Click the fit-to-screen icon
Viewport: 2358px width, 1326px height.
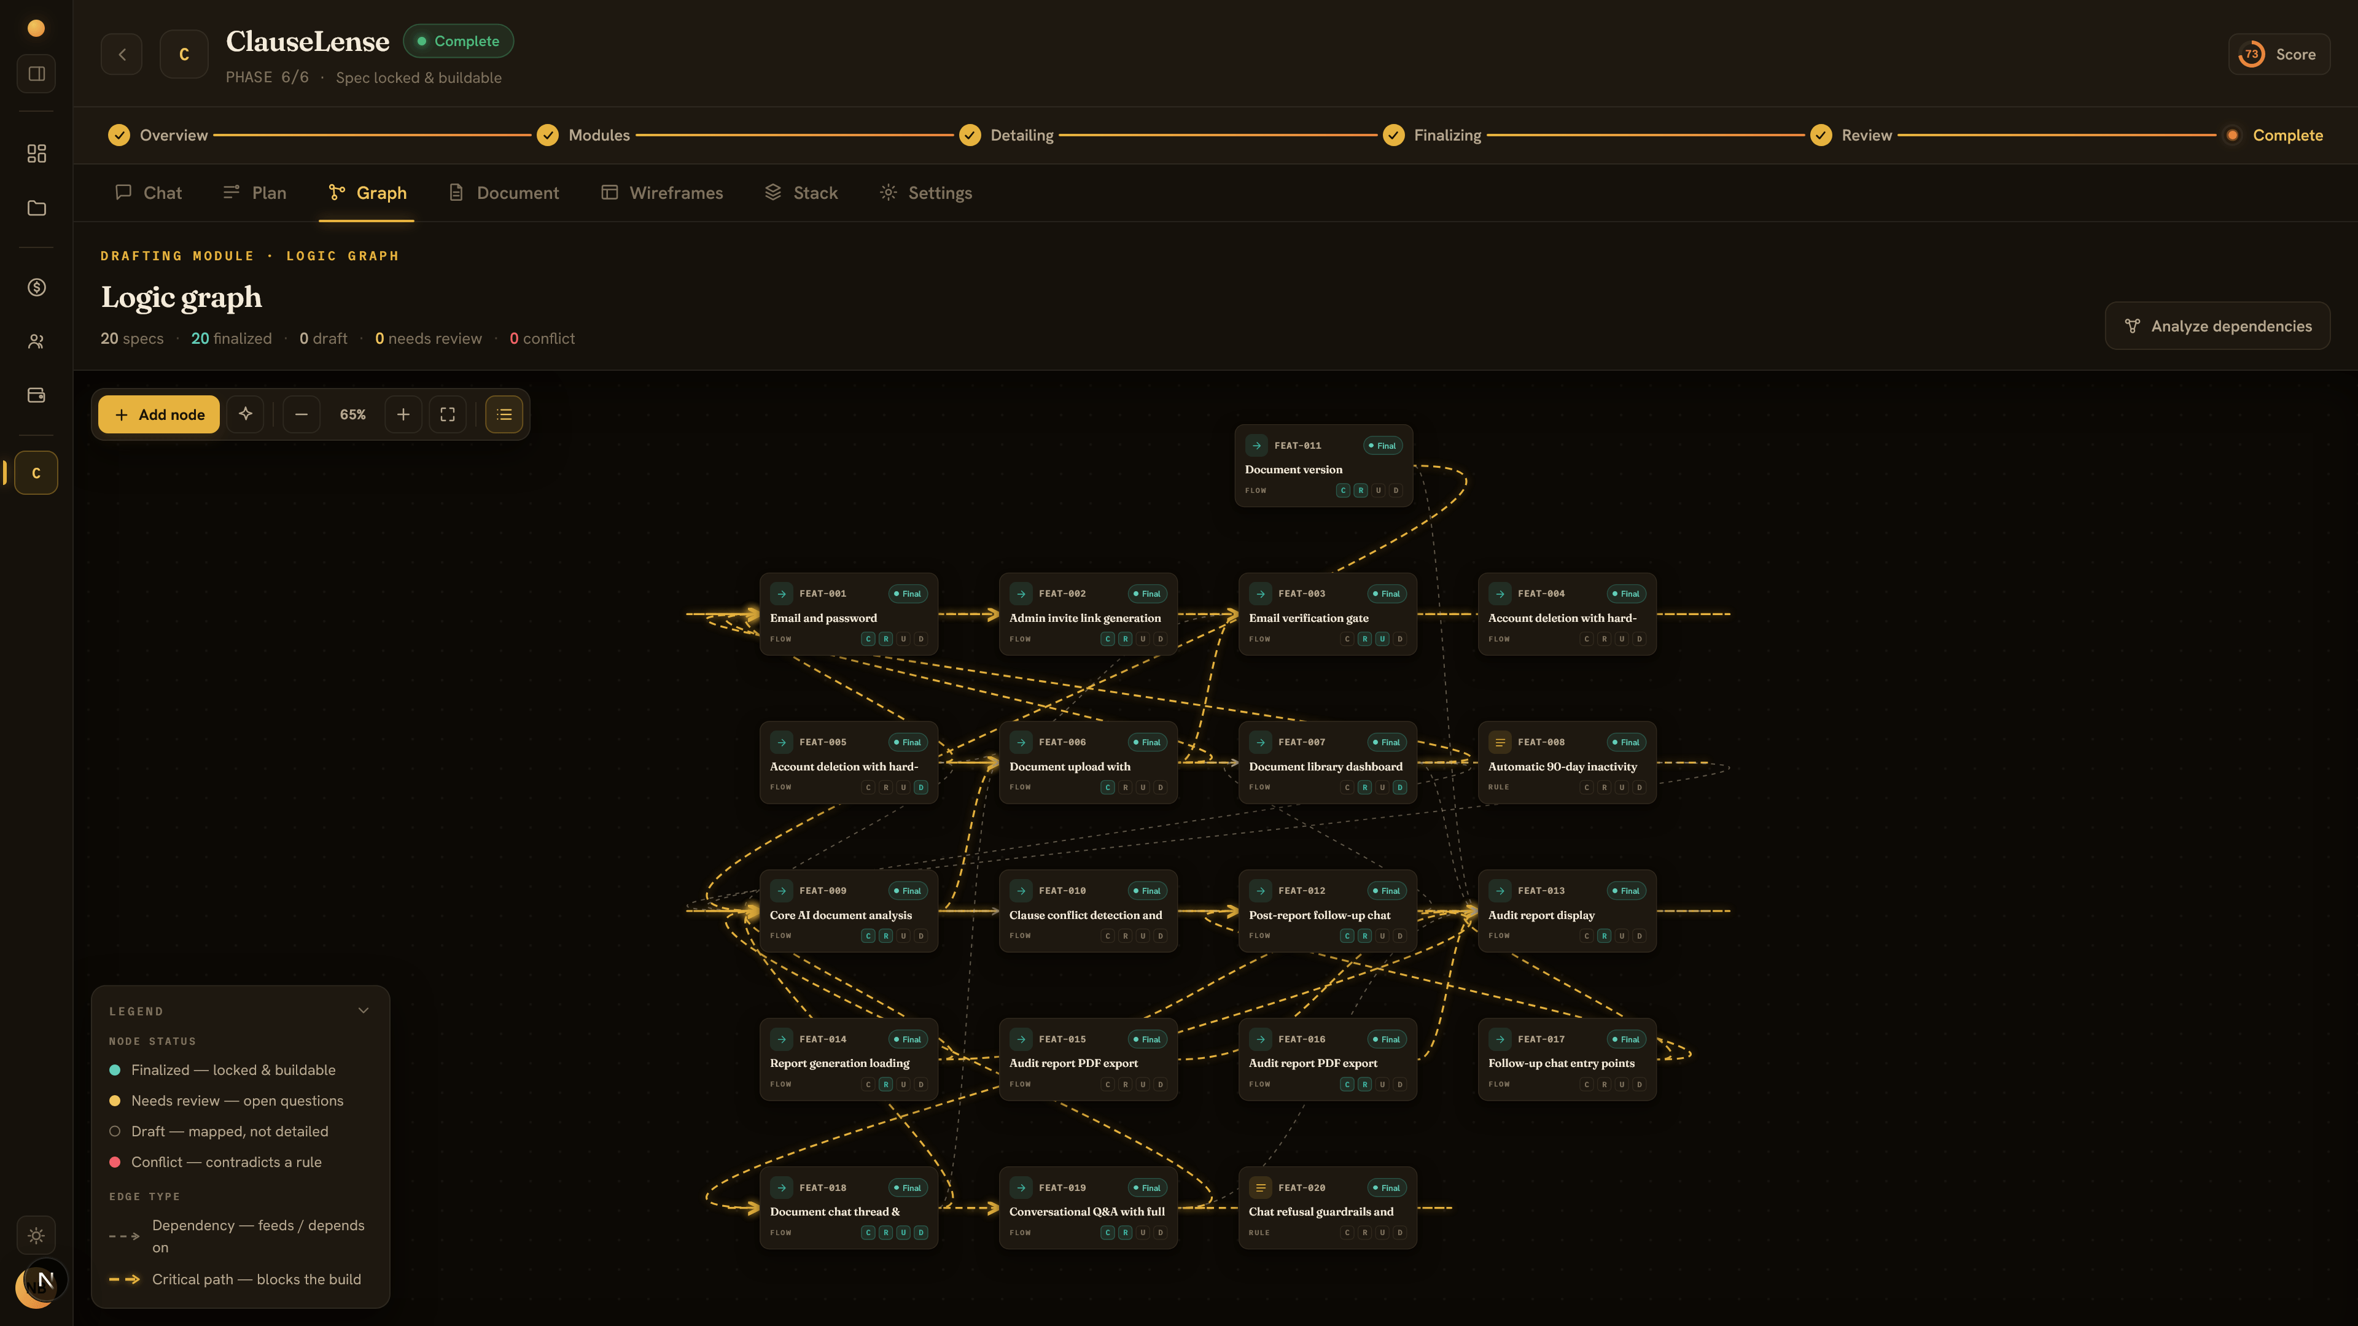point(448,414)
